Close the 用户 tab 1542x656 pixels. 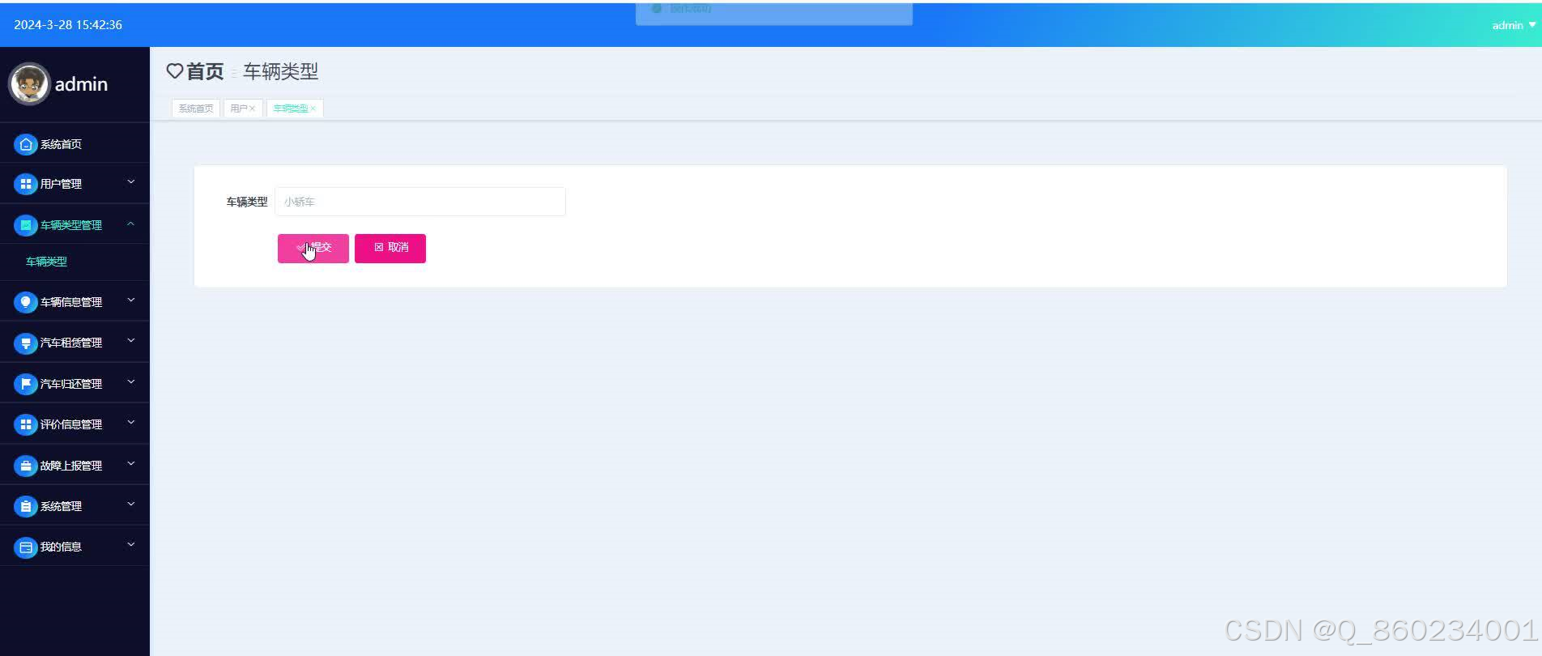point(253,109)
